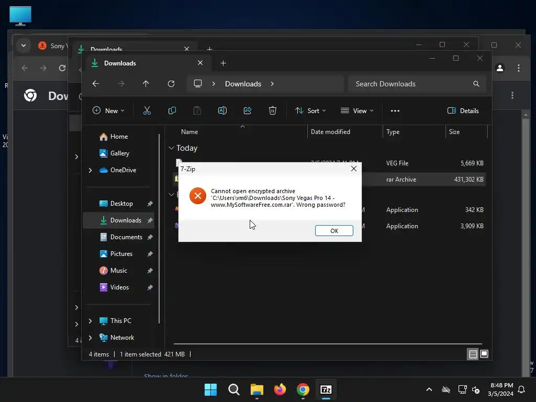Select the 342 KB Application row
536x402 pixels.
[330, 210]
